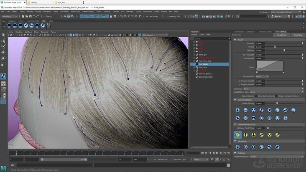
Task: Enable Obey Surface Normal checkbox
Action: (x=256, y=96)
